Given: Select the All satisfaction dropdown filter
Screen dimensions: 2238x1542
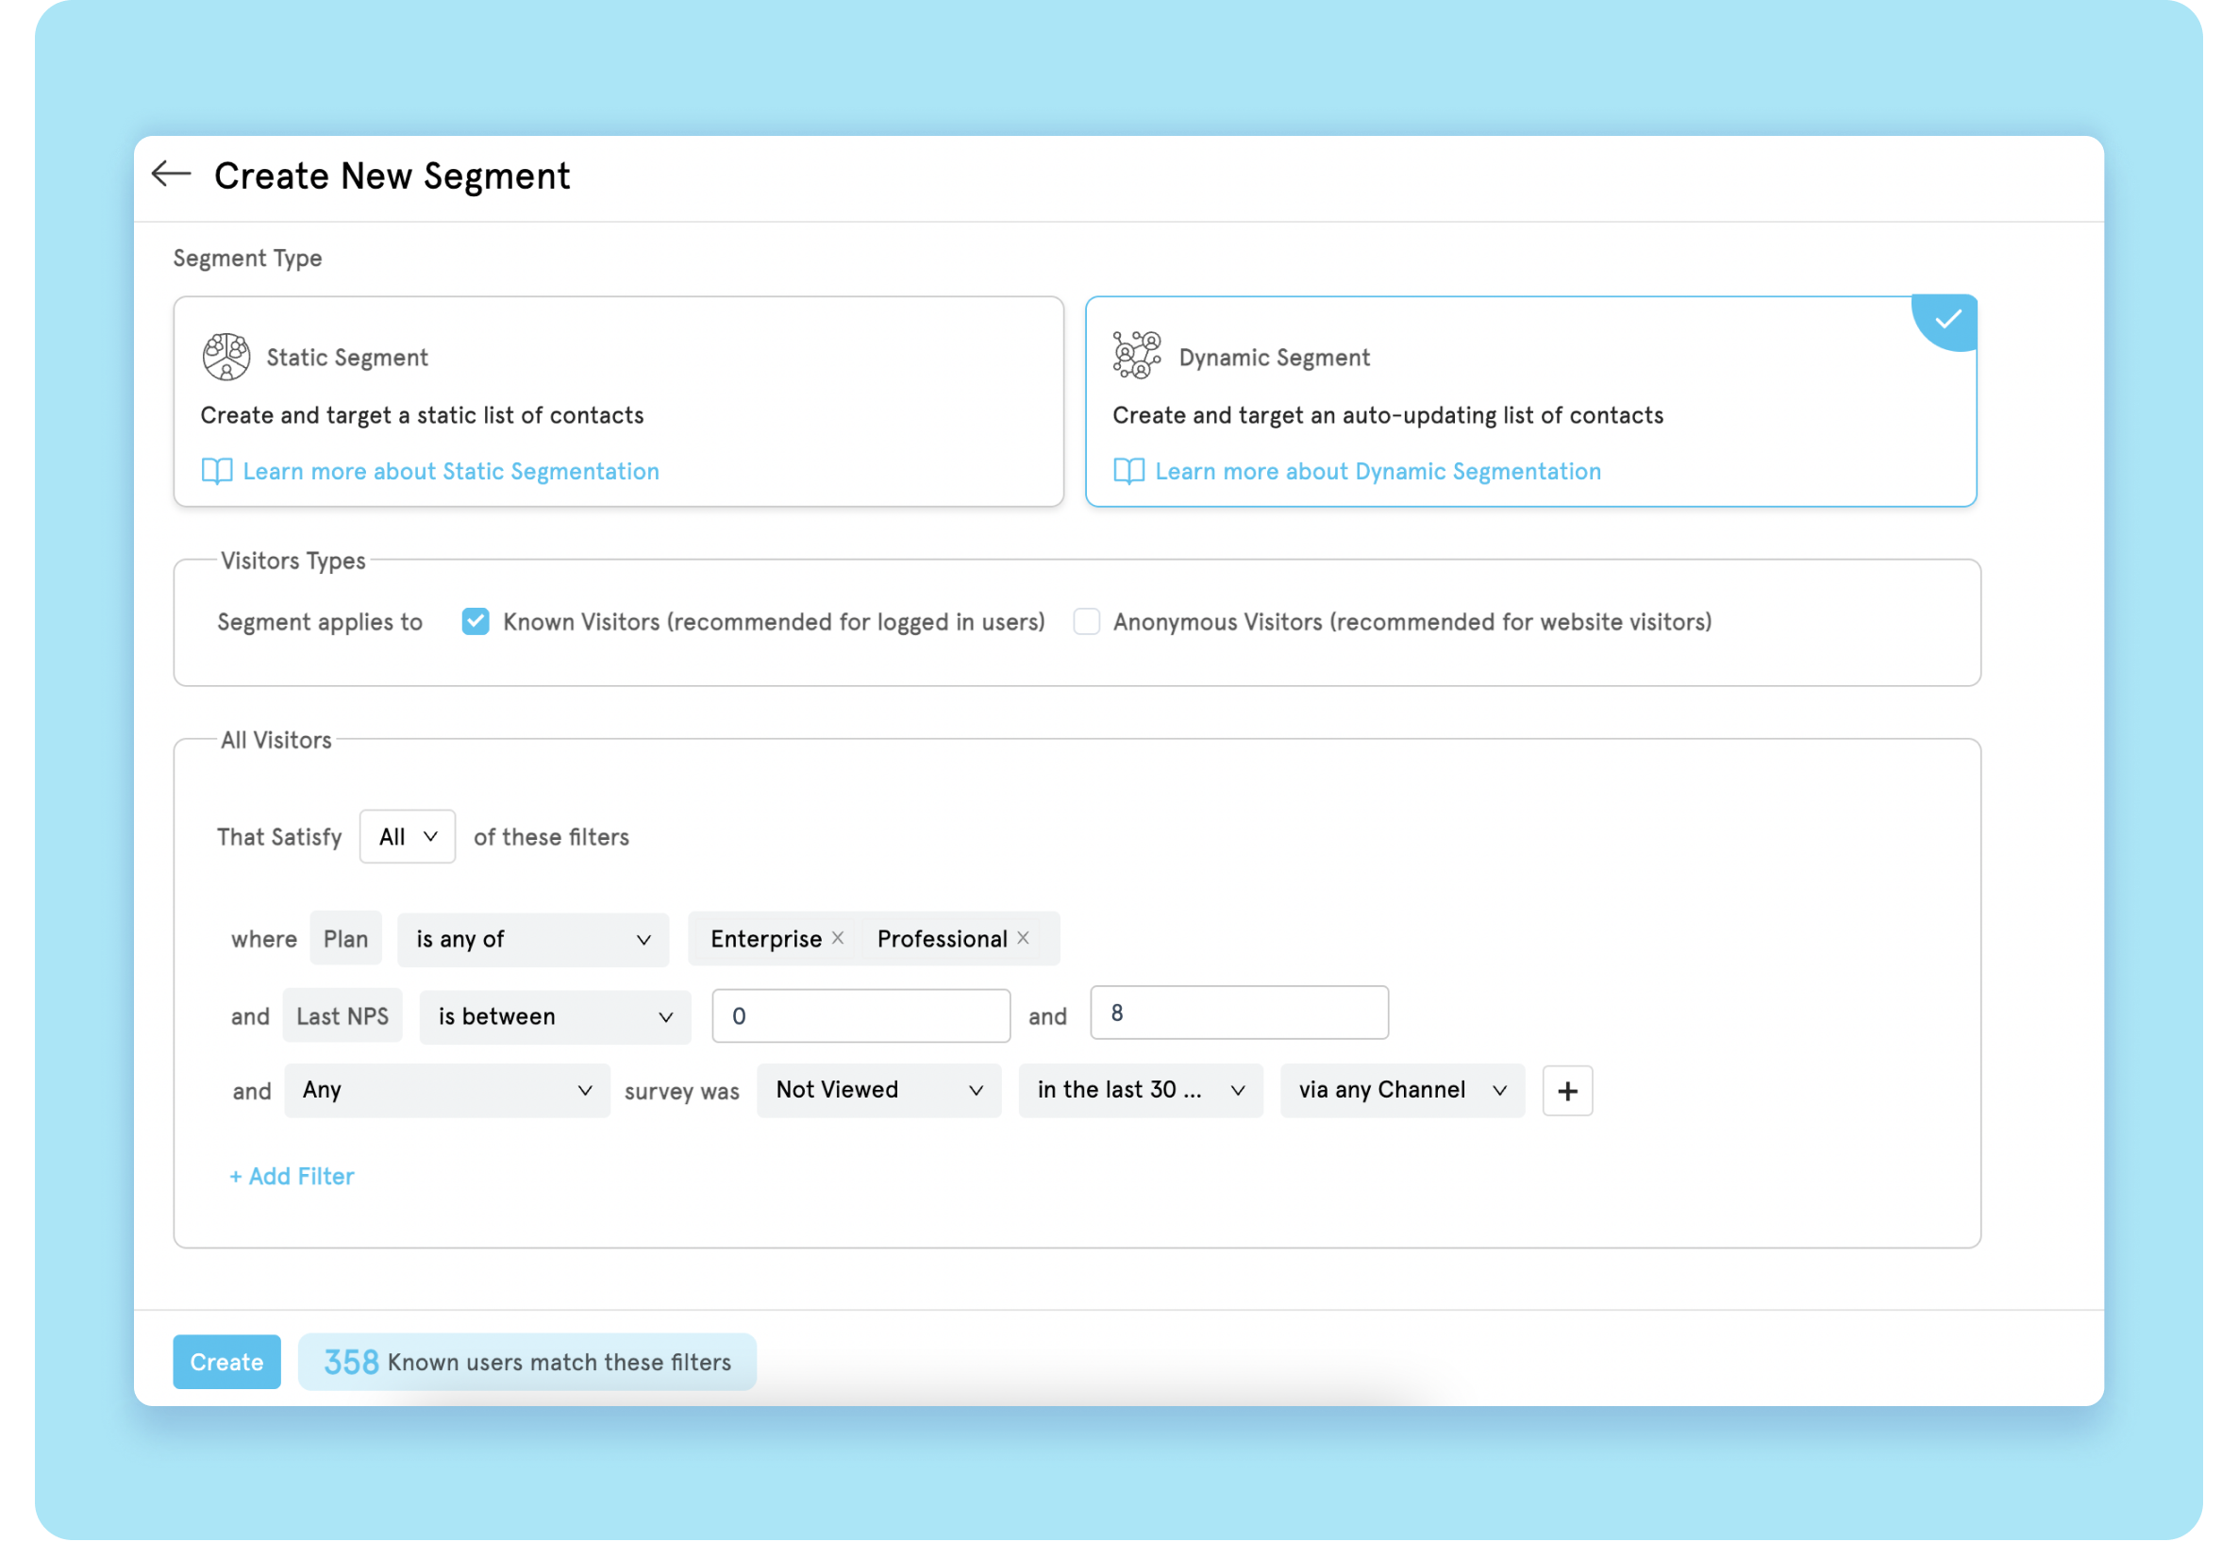Looking at the screenshot, I should tap(407, 835).
